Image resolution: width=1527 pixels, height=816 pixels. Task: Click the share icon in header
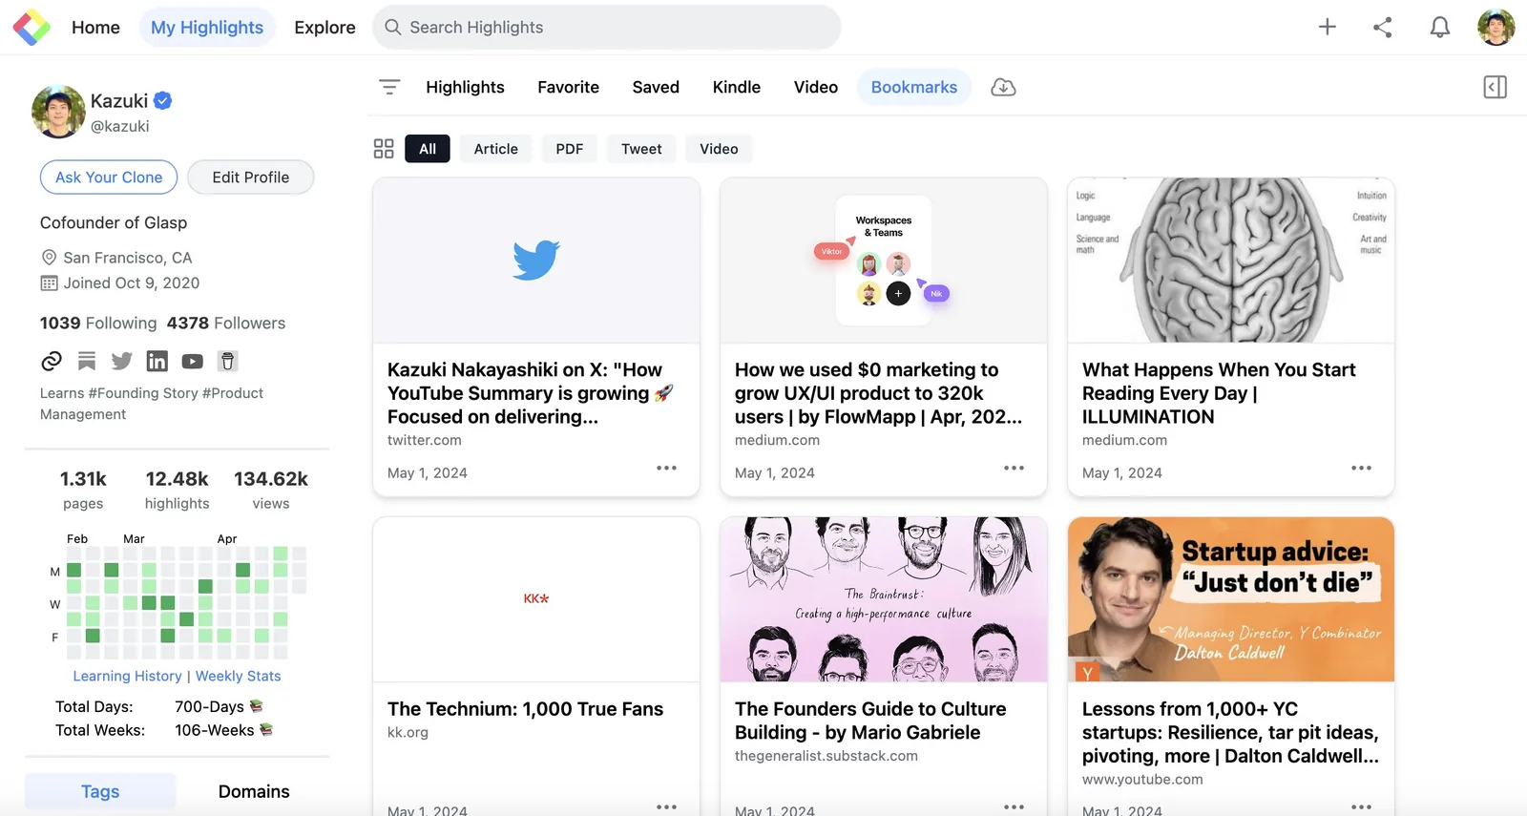click(x=1383, y=27)
